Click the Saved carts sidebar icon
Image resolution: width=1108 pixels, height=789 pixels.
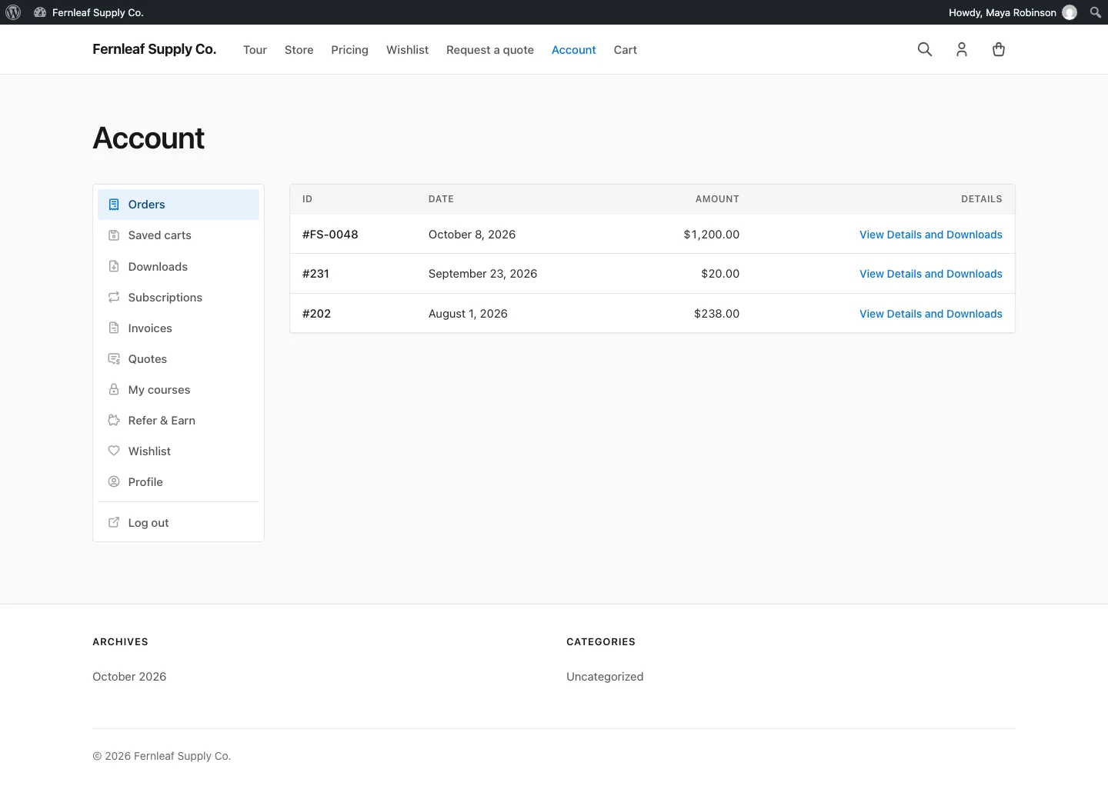click(114, 235)
